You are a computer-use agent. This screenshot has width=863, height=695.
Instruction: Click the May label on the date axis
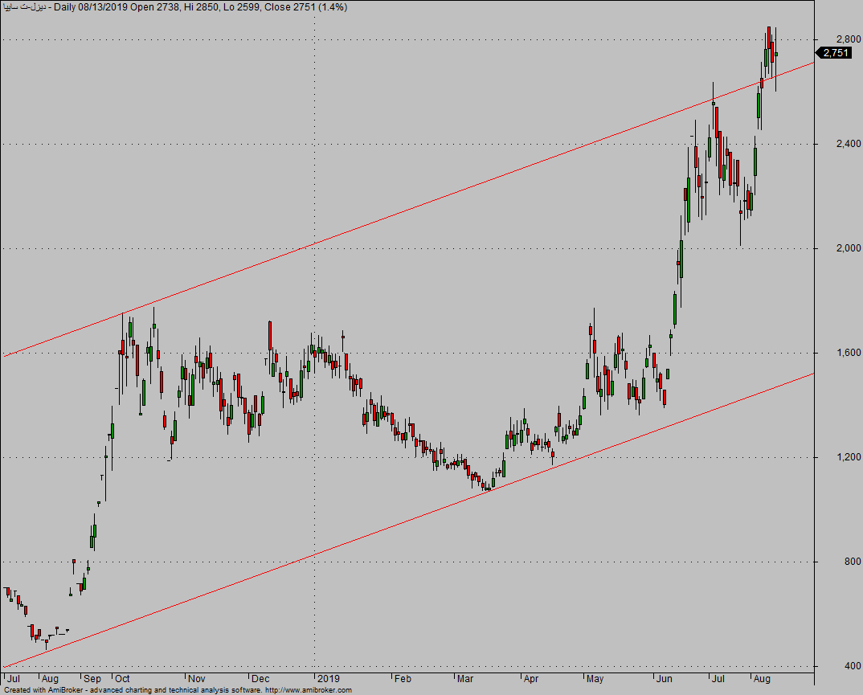(x=595, y=679)
